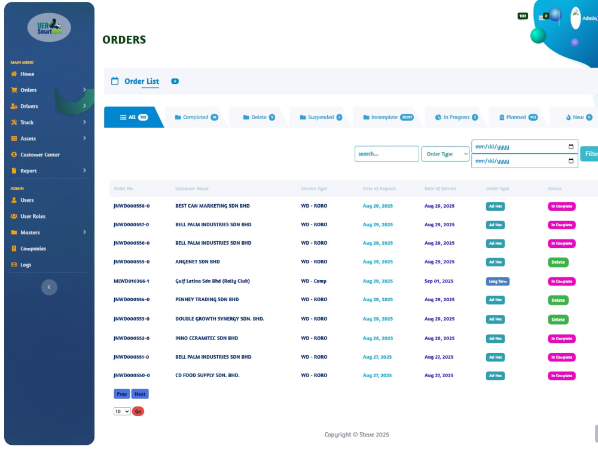Click the Home house icon in sidebar

point(14,74)
